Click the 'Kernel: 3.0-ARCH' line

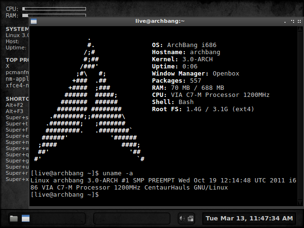182,59
